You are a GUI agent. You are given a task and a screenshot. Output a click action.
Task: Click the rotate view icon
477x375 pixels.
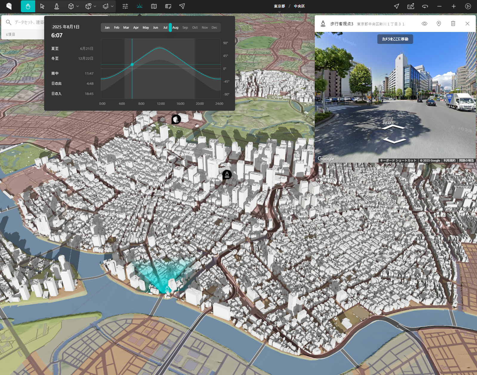point(425,6)
